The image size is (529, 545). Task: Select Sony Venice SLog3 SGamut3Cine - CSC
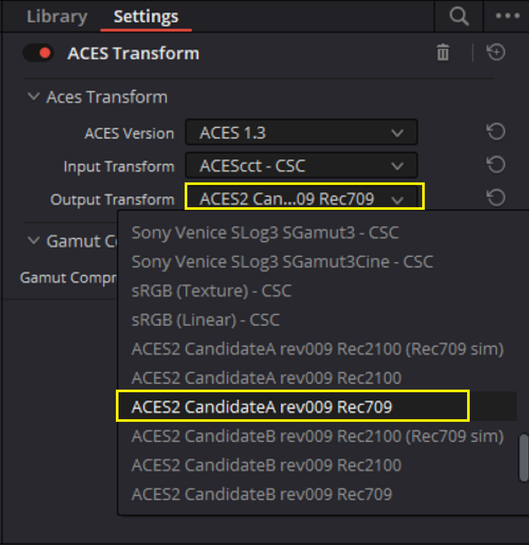[282, 262]
